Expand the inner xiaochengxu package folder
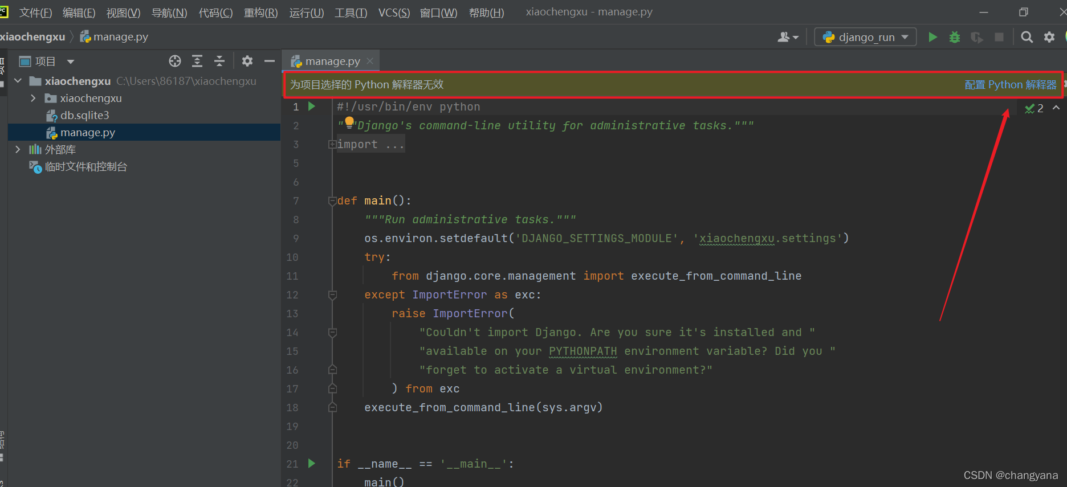Screen dimensions: 1067x487 pos(33,98)
